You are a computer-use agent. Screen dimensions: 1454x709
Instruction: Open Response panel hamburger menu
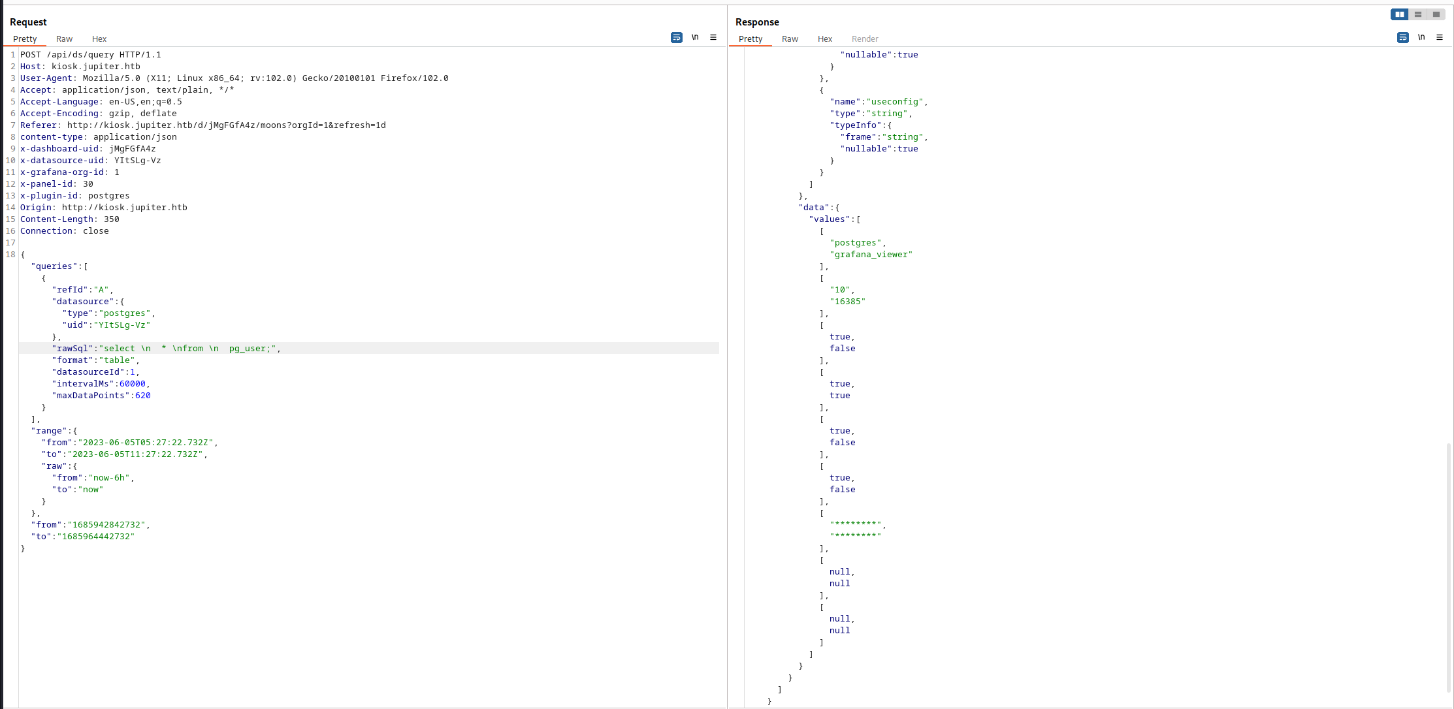tap(1440, 38)
